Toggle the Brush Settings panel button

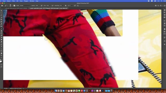(x=15, y=6)
